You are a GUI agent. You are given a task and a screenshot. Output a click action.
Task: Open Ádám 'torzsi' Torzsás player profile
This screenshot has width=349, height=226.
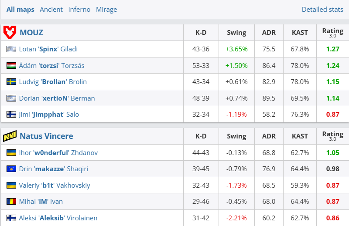tap(51, 66)
